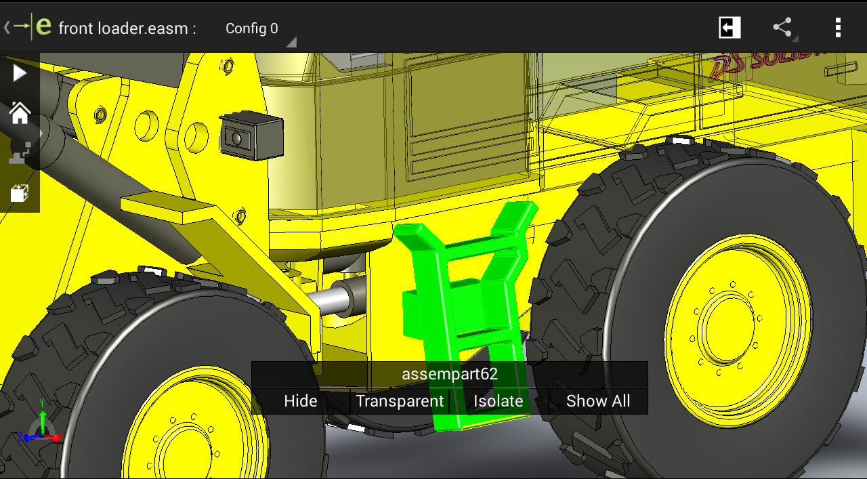Open standard views via the 3D cube icon
The height and width of the screenshot is (479, 867).
pyautogui.click(x=19, y=192)
